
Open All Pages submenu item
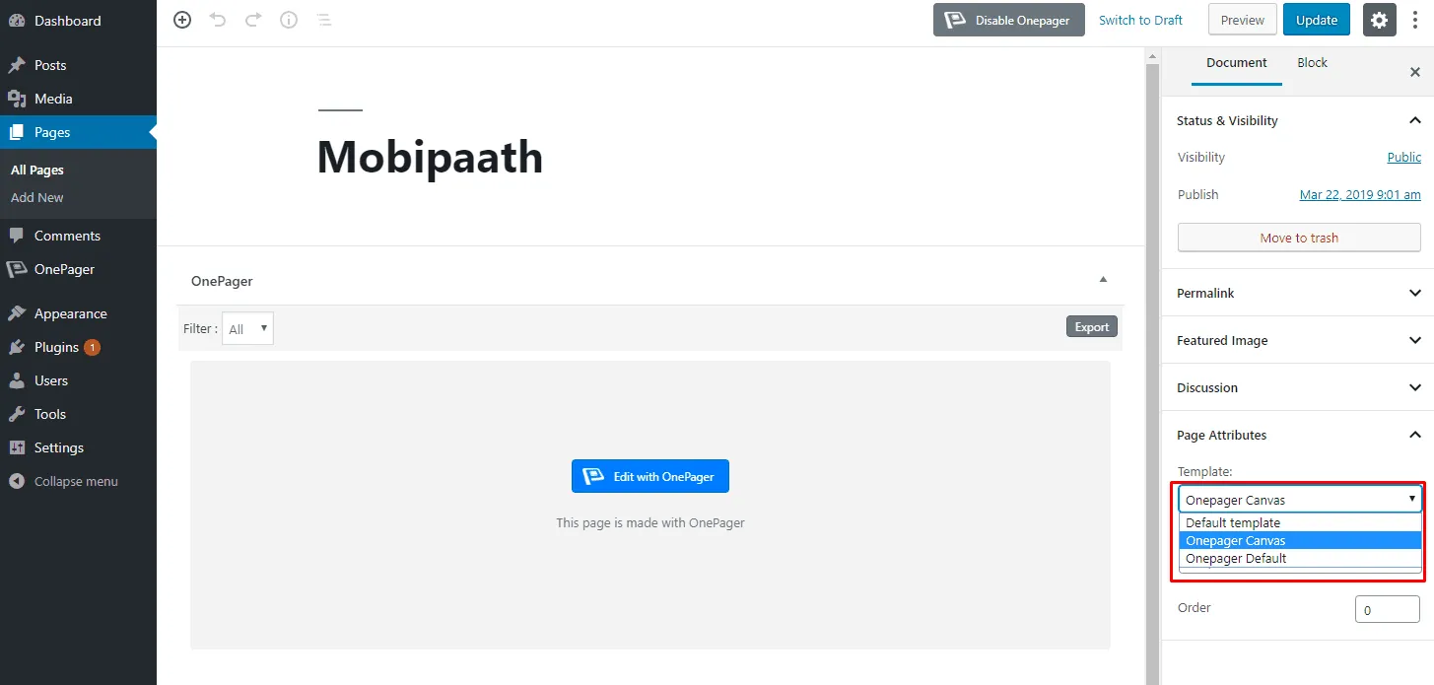[37, 170]
